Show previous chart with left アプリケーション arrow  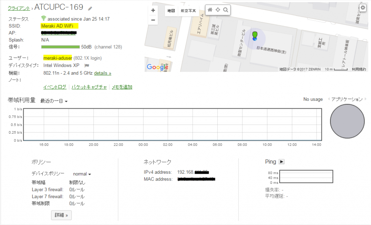tap(329, 99)
